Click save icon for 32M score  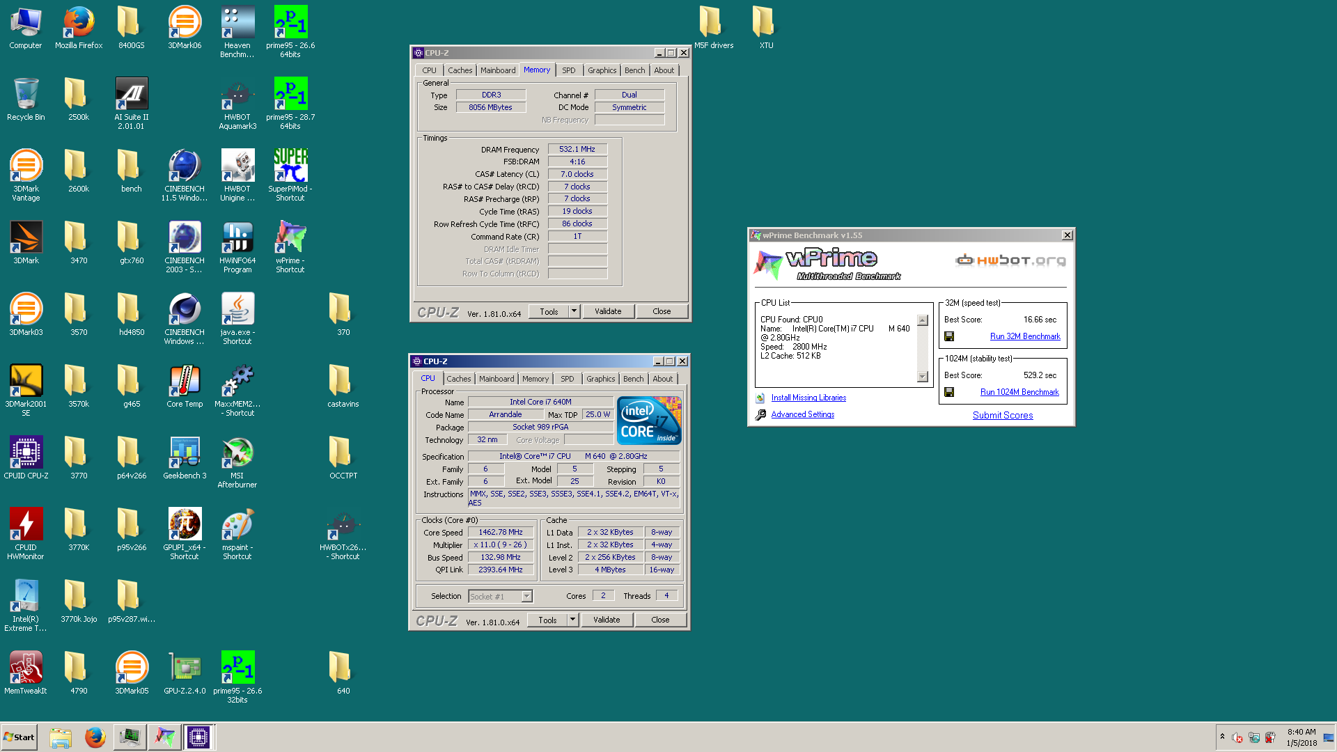pos(949,337)
